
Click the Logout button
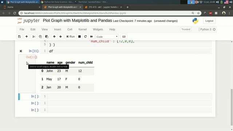209,21
